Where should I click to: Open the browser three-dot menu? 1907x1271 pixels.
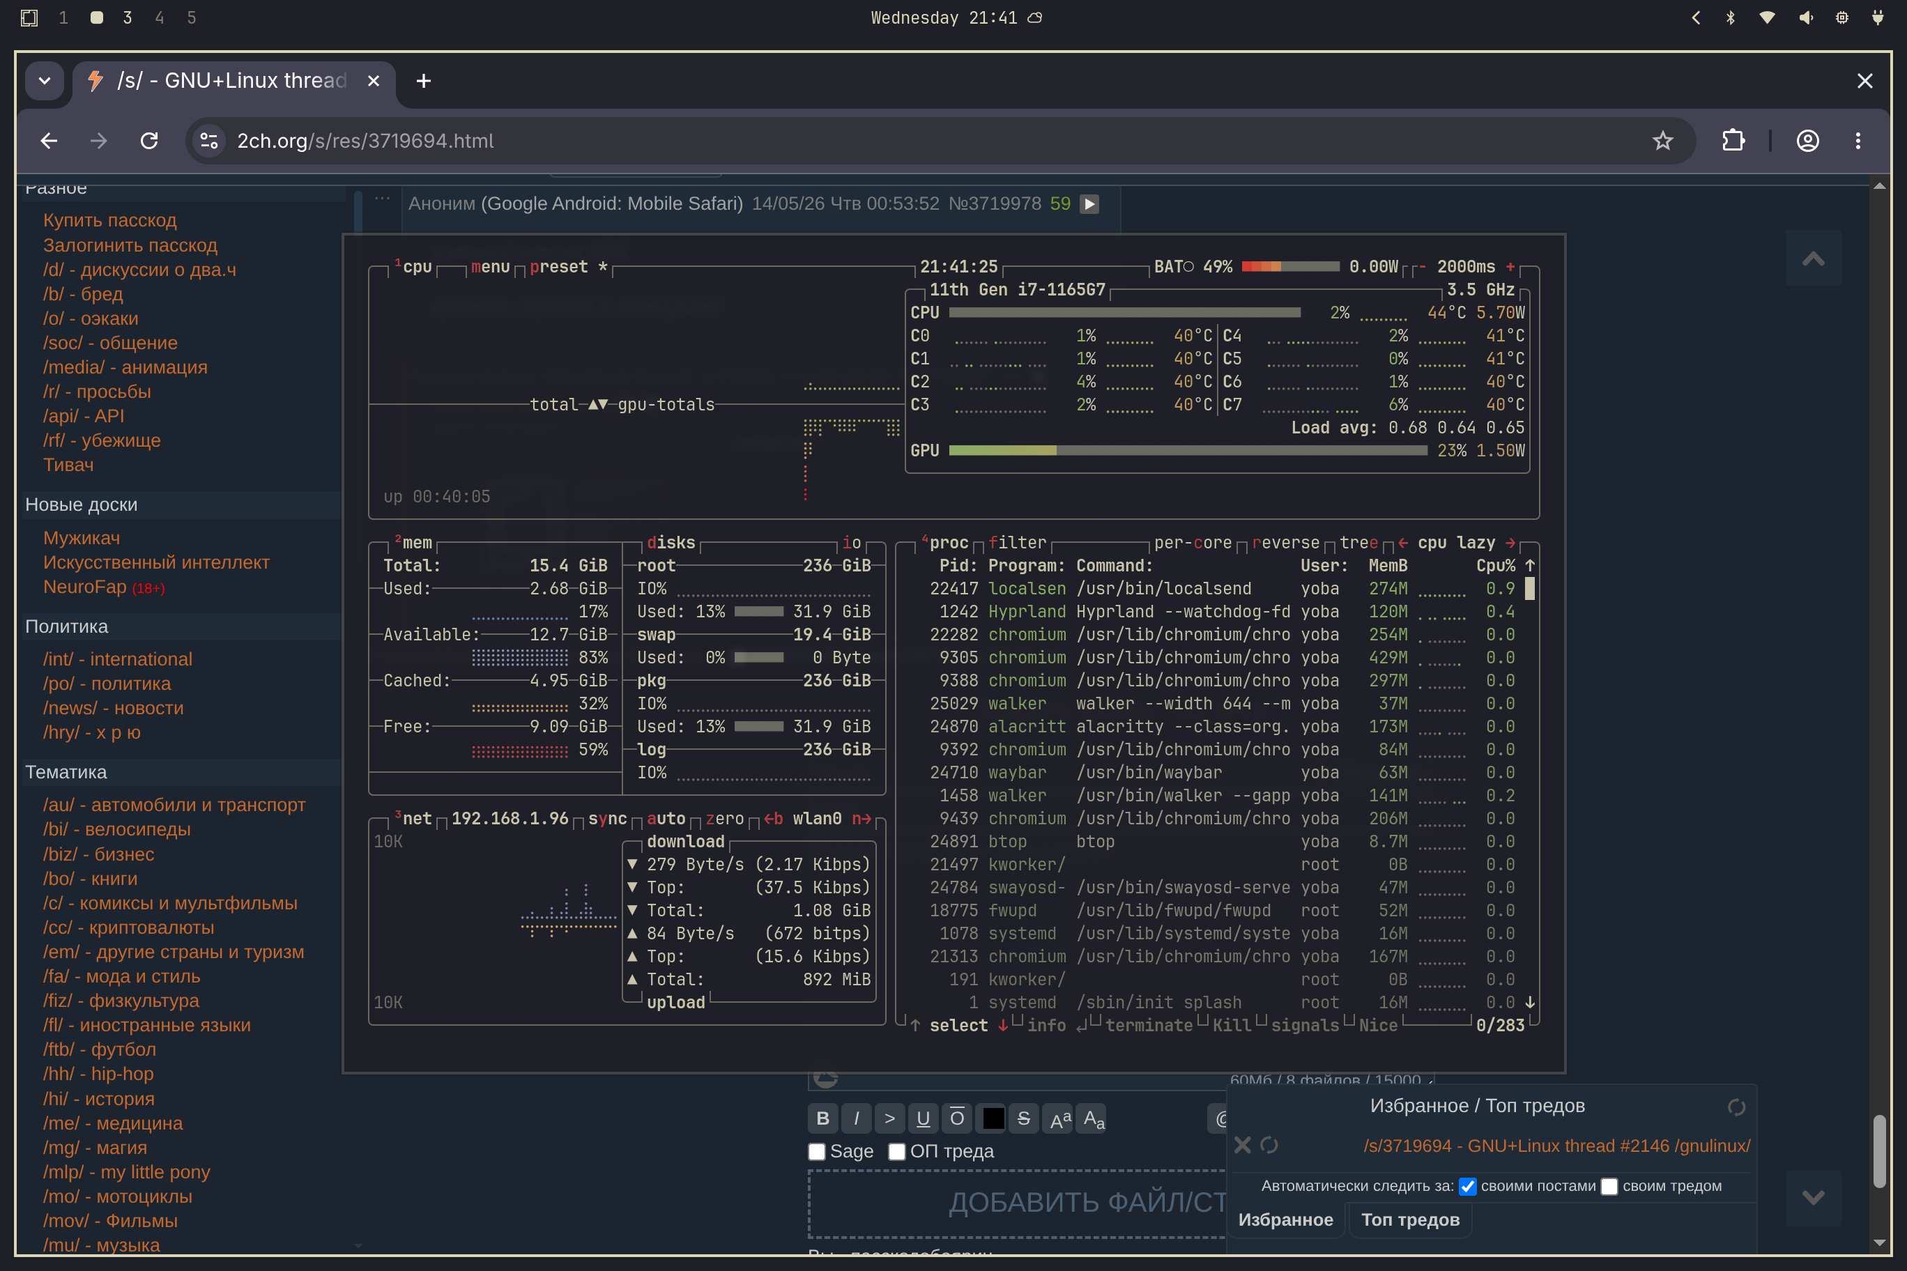(1858, 141)
